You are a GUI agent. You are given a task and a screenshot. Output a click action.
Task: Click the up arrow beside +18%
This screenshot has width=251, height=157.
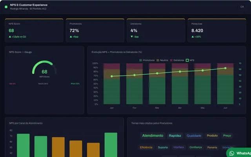[x=193, y=37]
